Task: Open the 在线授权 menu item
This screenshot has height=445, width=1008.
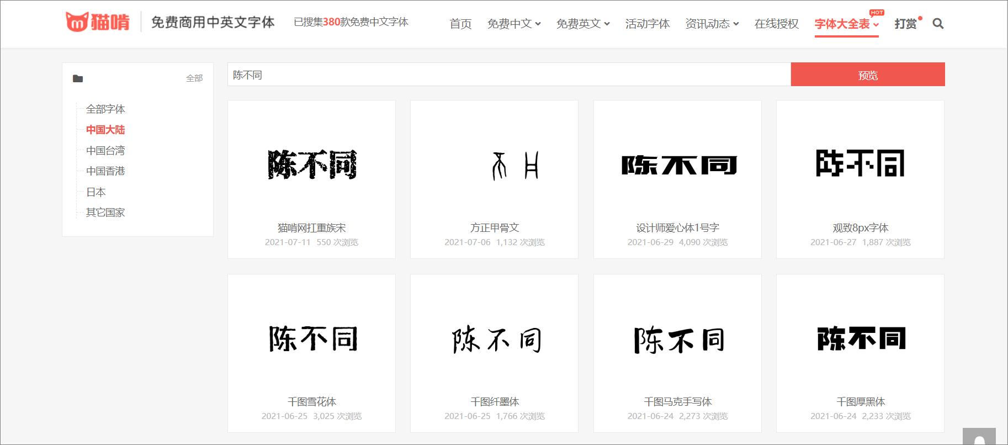Action: point(777,24)
